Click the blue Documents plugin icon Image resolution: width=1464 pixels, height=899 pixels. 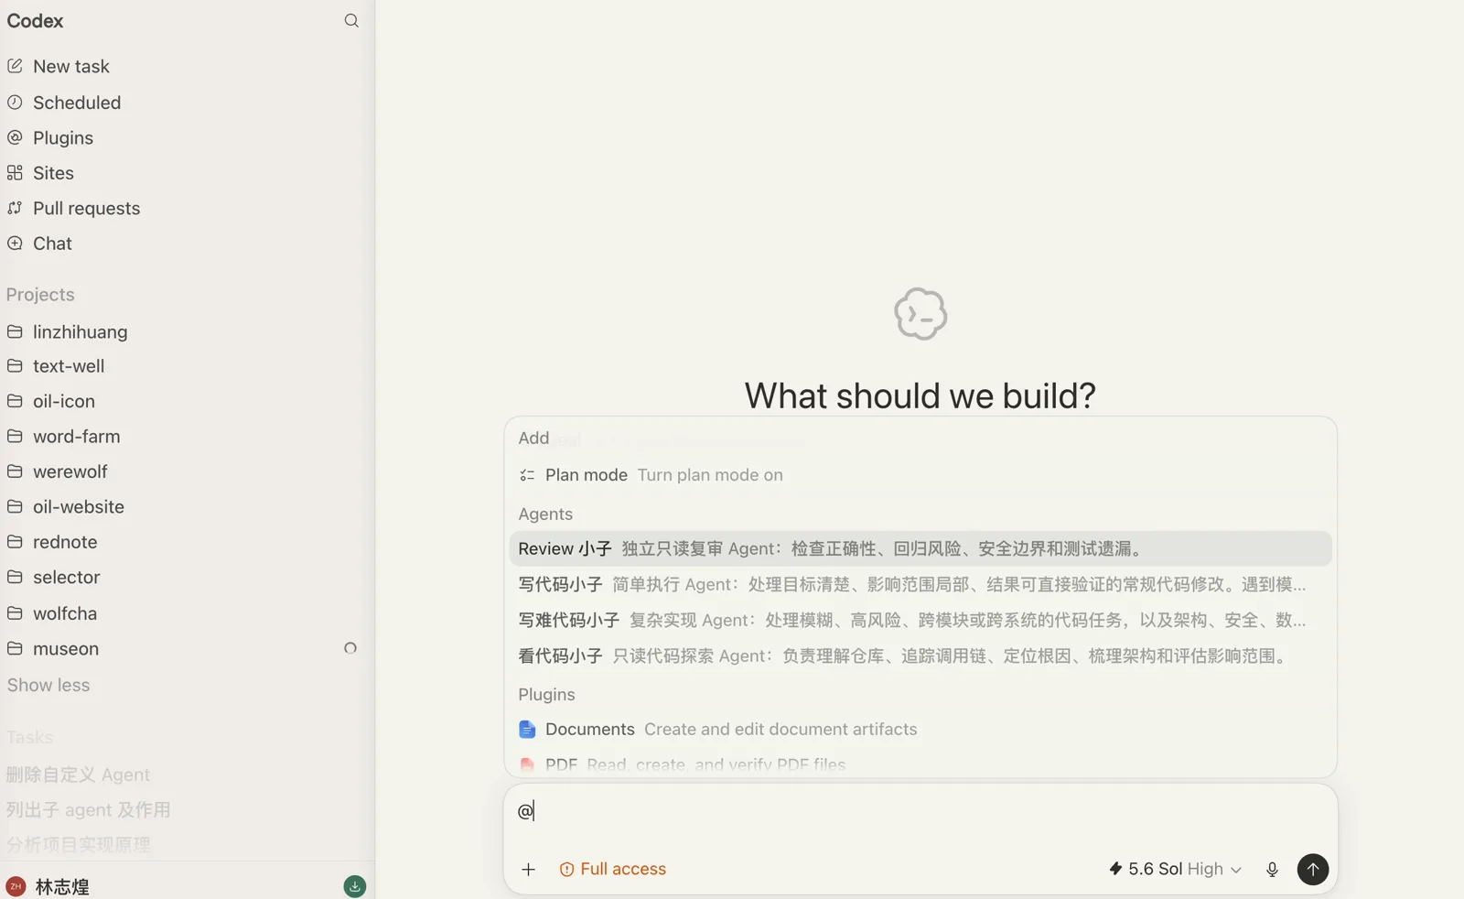527,730
